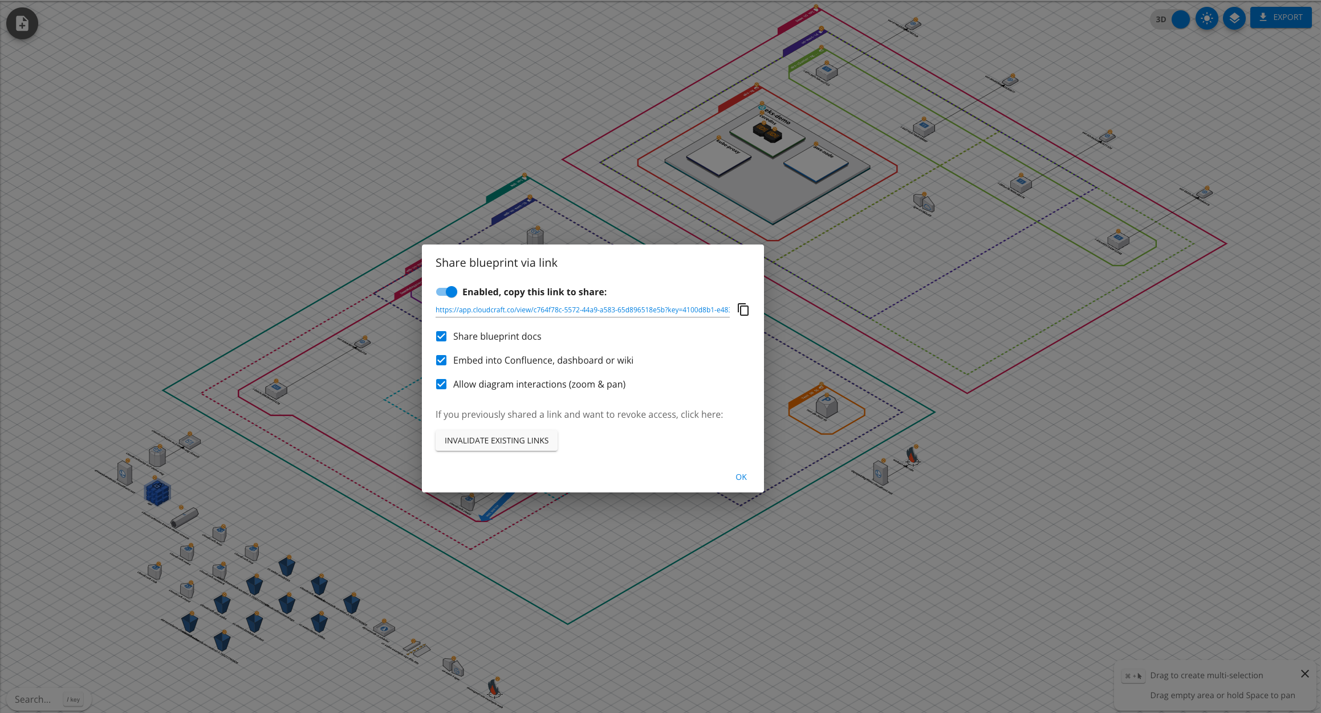Image resolution: width=1321 pixels, height=713 pixels.
Task: Select the orange-bordered P node
Action: pos(826,406)
